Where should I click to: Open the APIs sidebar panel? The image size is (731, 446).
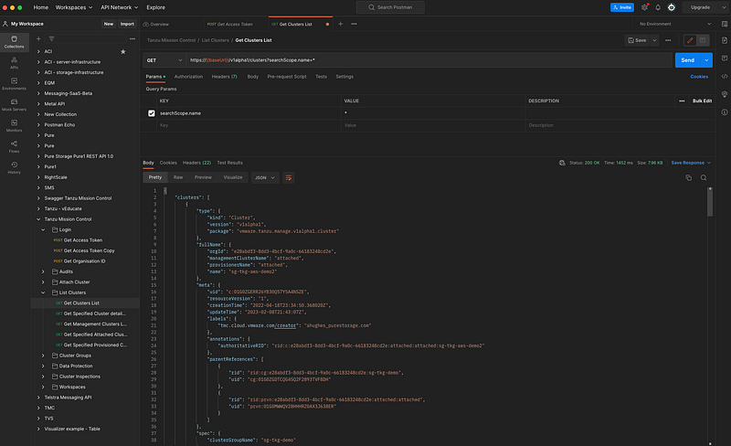coord(14,62)
